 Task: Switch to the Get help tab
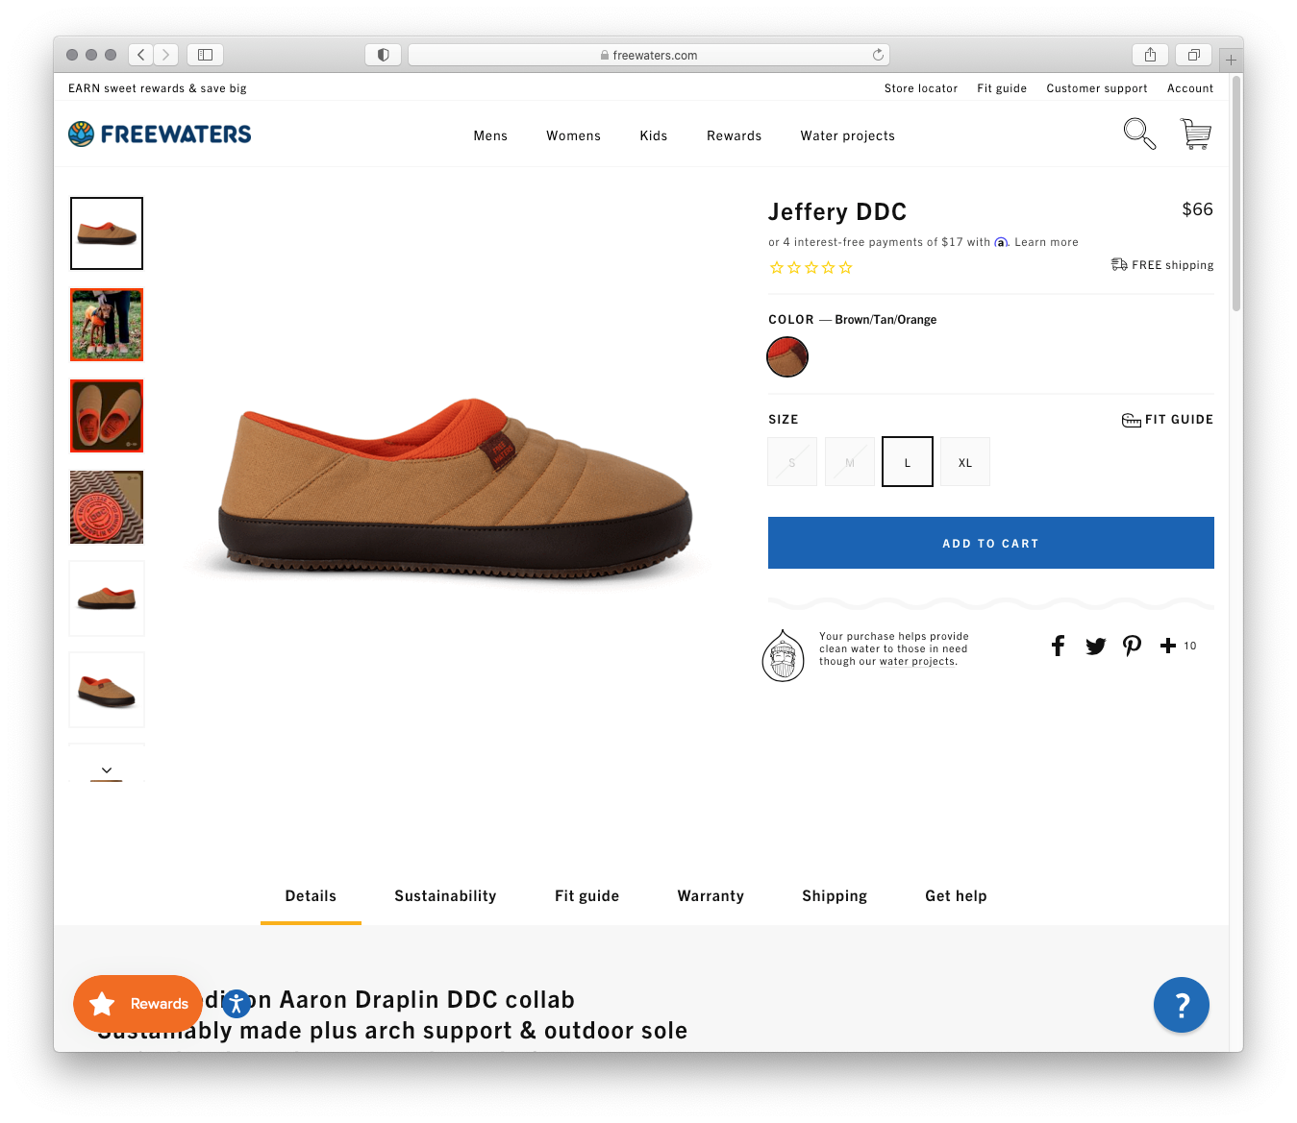click(956, 896)
